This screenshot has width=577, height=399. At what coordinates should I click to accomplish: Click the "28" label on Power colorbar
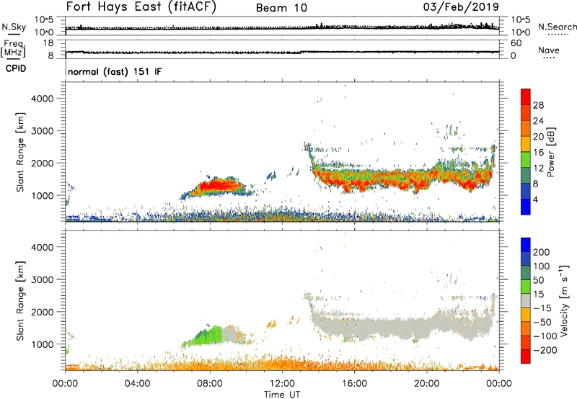click(x=538, y=105)
